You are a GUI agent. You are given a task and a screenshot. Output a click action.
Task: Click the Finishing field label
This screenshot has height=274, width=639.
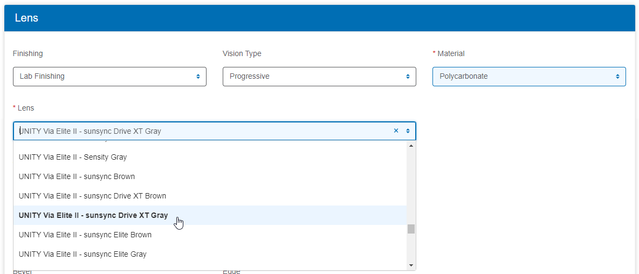(x=28, y=54)
